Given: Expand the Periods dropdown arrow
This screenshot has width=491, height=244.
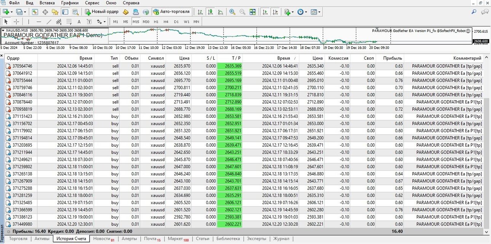Looking at the screenshot, I should coord(306,12).
